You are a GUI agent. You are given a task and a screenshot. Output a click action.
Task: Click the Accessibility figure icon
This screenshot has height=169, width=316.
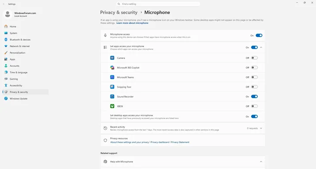(x=6, y=85)
